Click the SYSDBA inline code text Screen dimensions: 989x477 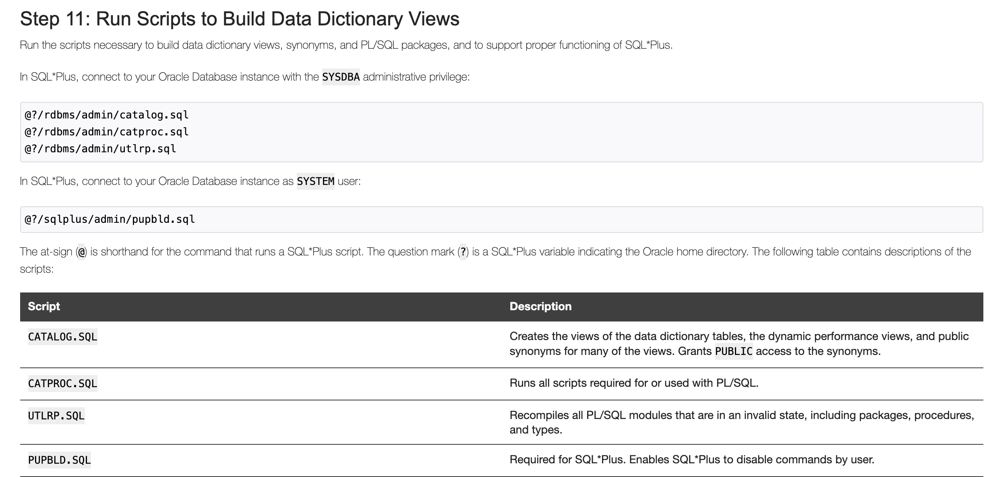click(x=341, y=77)
